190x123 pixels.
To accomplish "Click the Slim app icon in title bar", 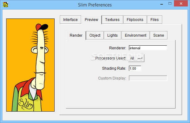I will (6, 5).
